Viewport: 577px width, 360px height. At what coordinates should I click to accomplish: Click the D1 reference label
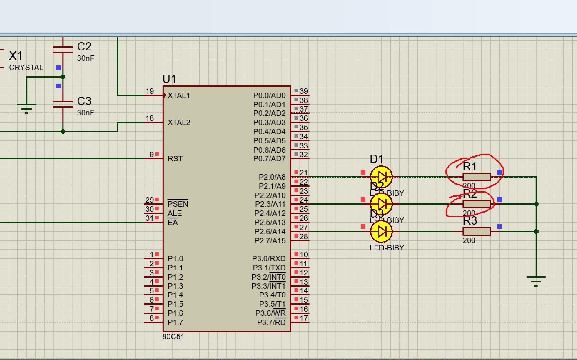point(376,159)
